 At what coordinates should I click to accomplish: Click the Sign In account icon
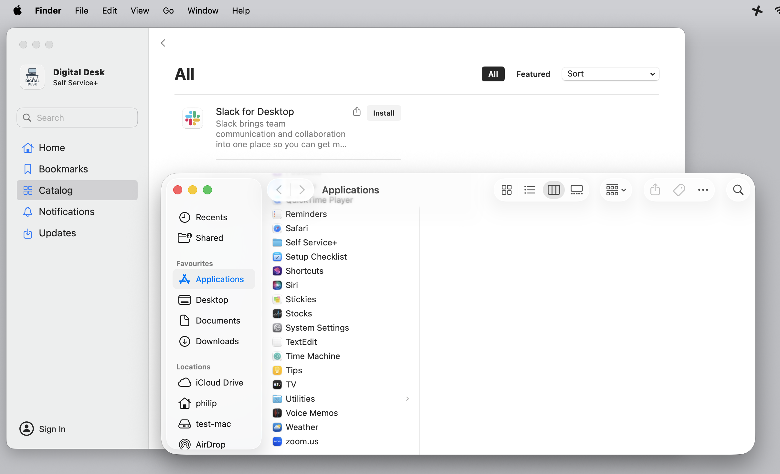click(x=26, y=429)
